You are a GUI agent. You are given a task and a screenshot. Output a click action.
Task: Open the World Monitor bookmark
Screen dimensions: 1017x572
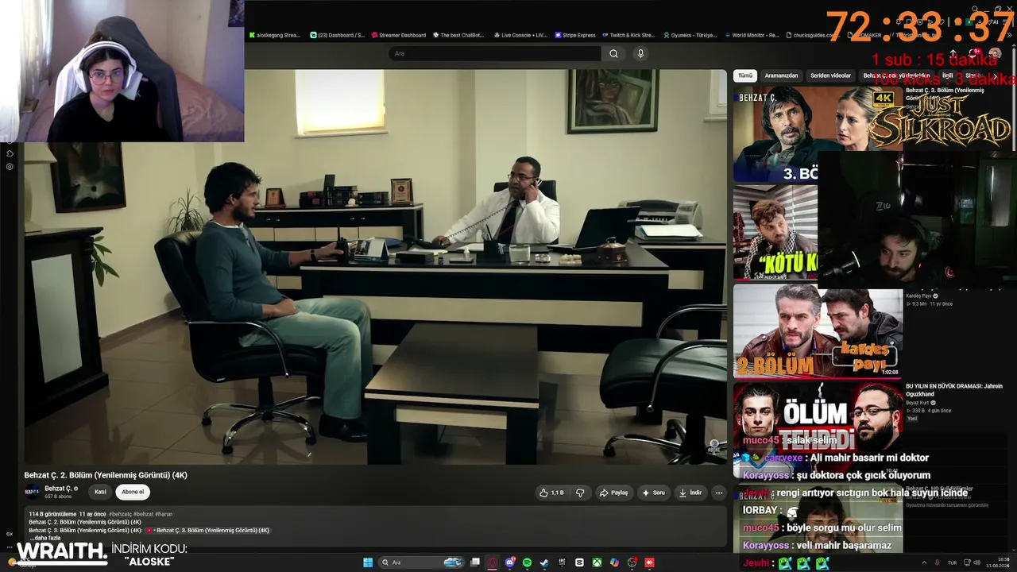pos(752,35)
